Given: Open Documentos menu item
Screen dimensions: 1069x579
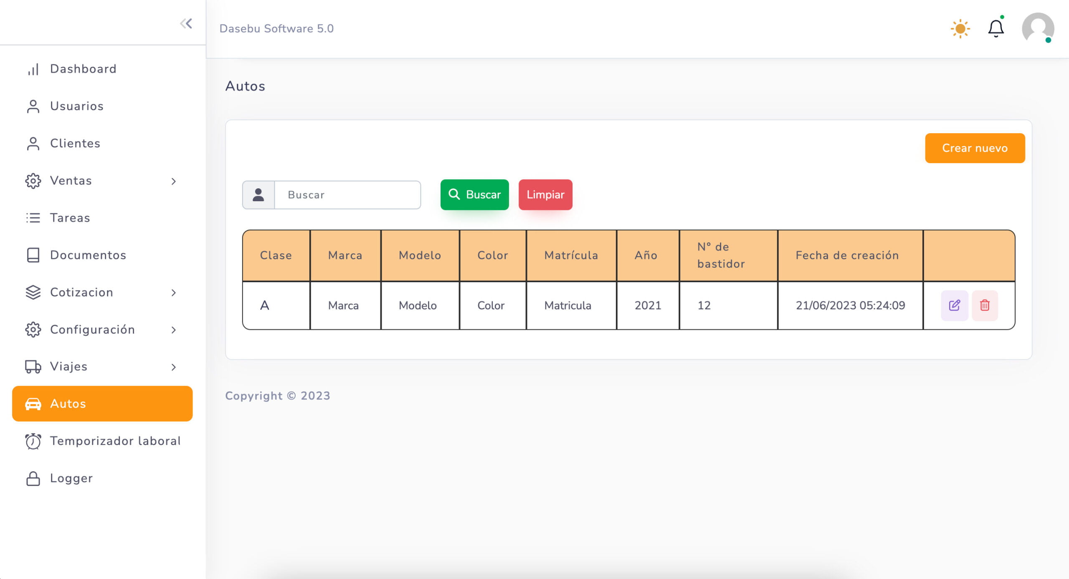Looking at the screenshot, I should pyautogui.click(x=102, y=255).
